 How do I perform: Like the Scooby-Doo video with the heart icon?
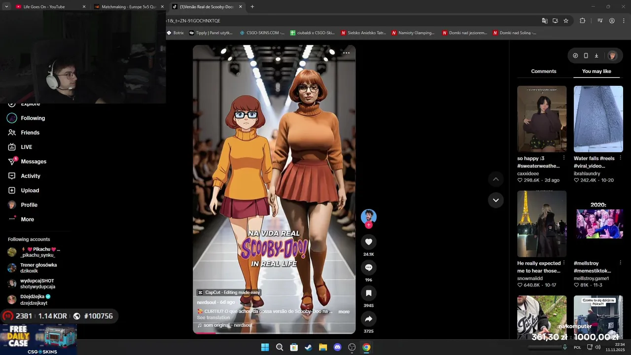(369, 242)
